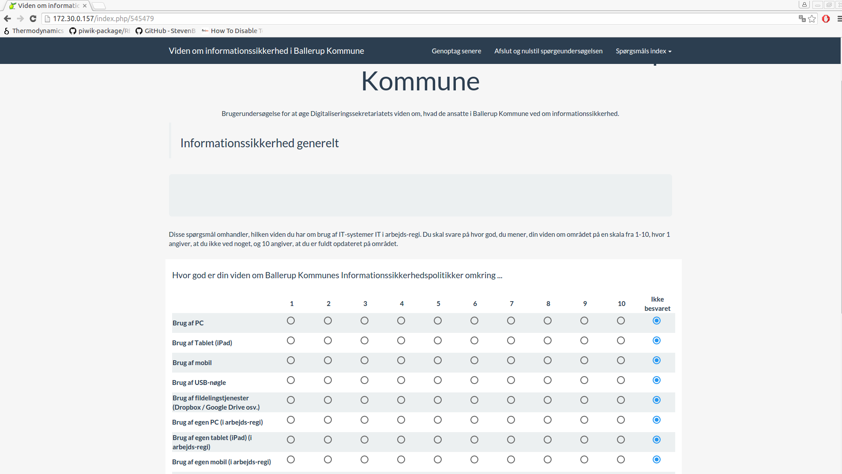Reload the current page
The height and width of the screenshot is (474, 842).
click(x=33, y=19)
